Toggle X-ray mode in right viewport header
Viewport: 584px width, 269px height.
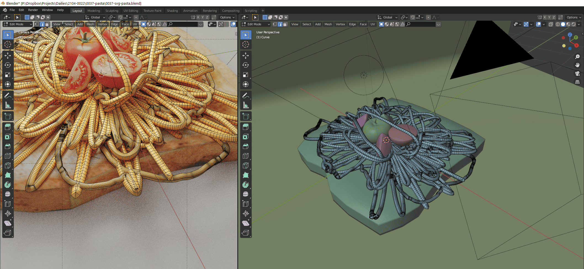(x=551, y=24)
